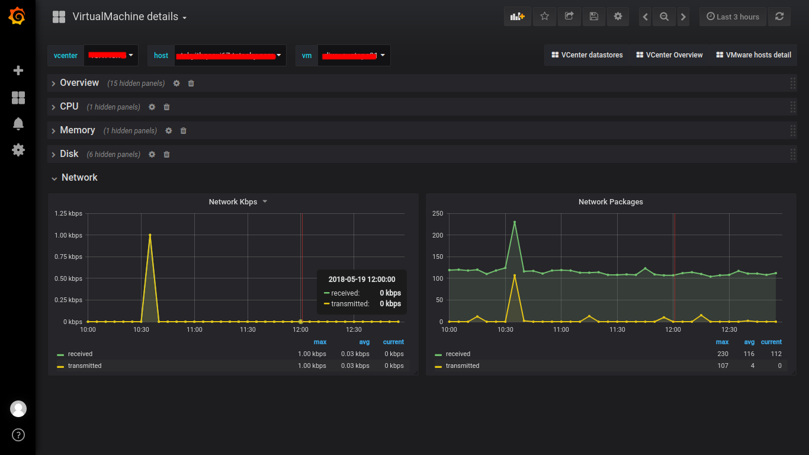Save the dashboard
Image resolution: width=809 pixels, height=455 pixels.
[593, 17]
